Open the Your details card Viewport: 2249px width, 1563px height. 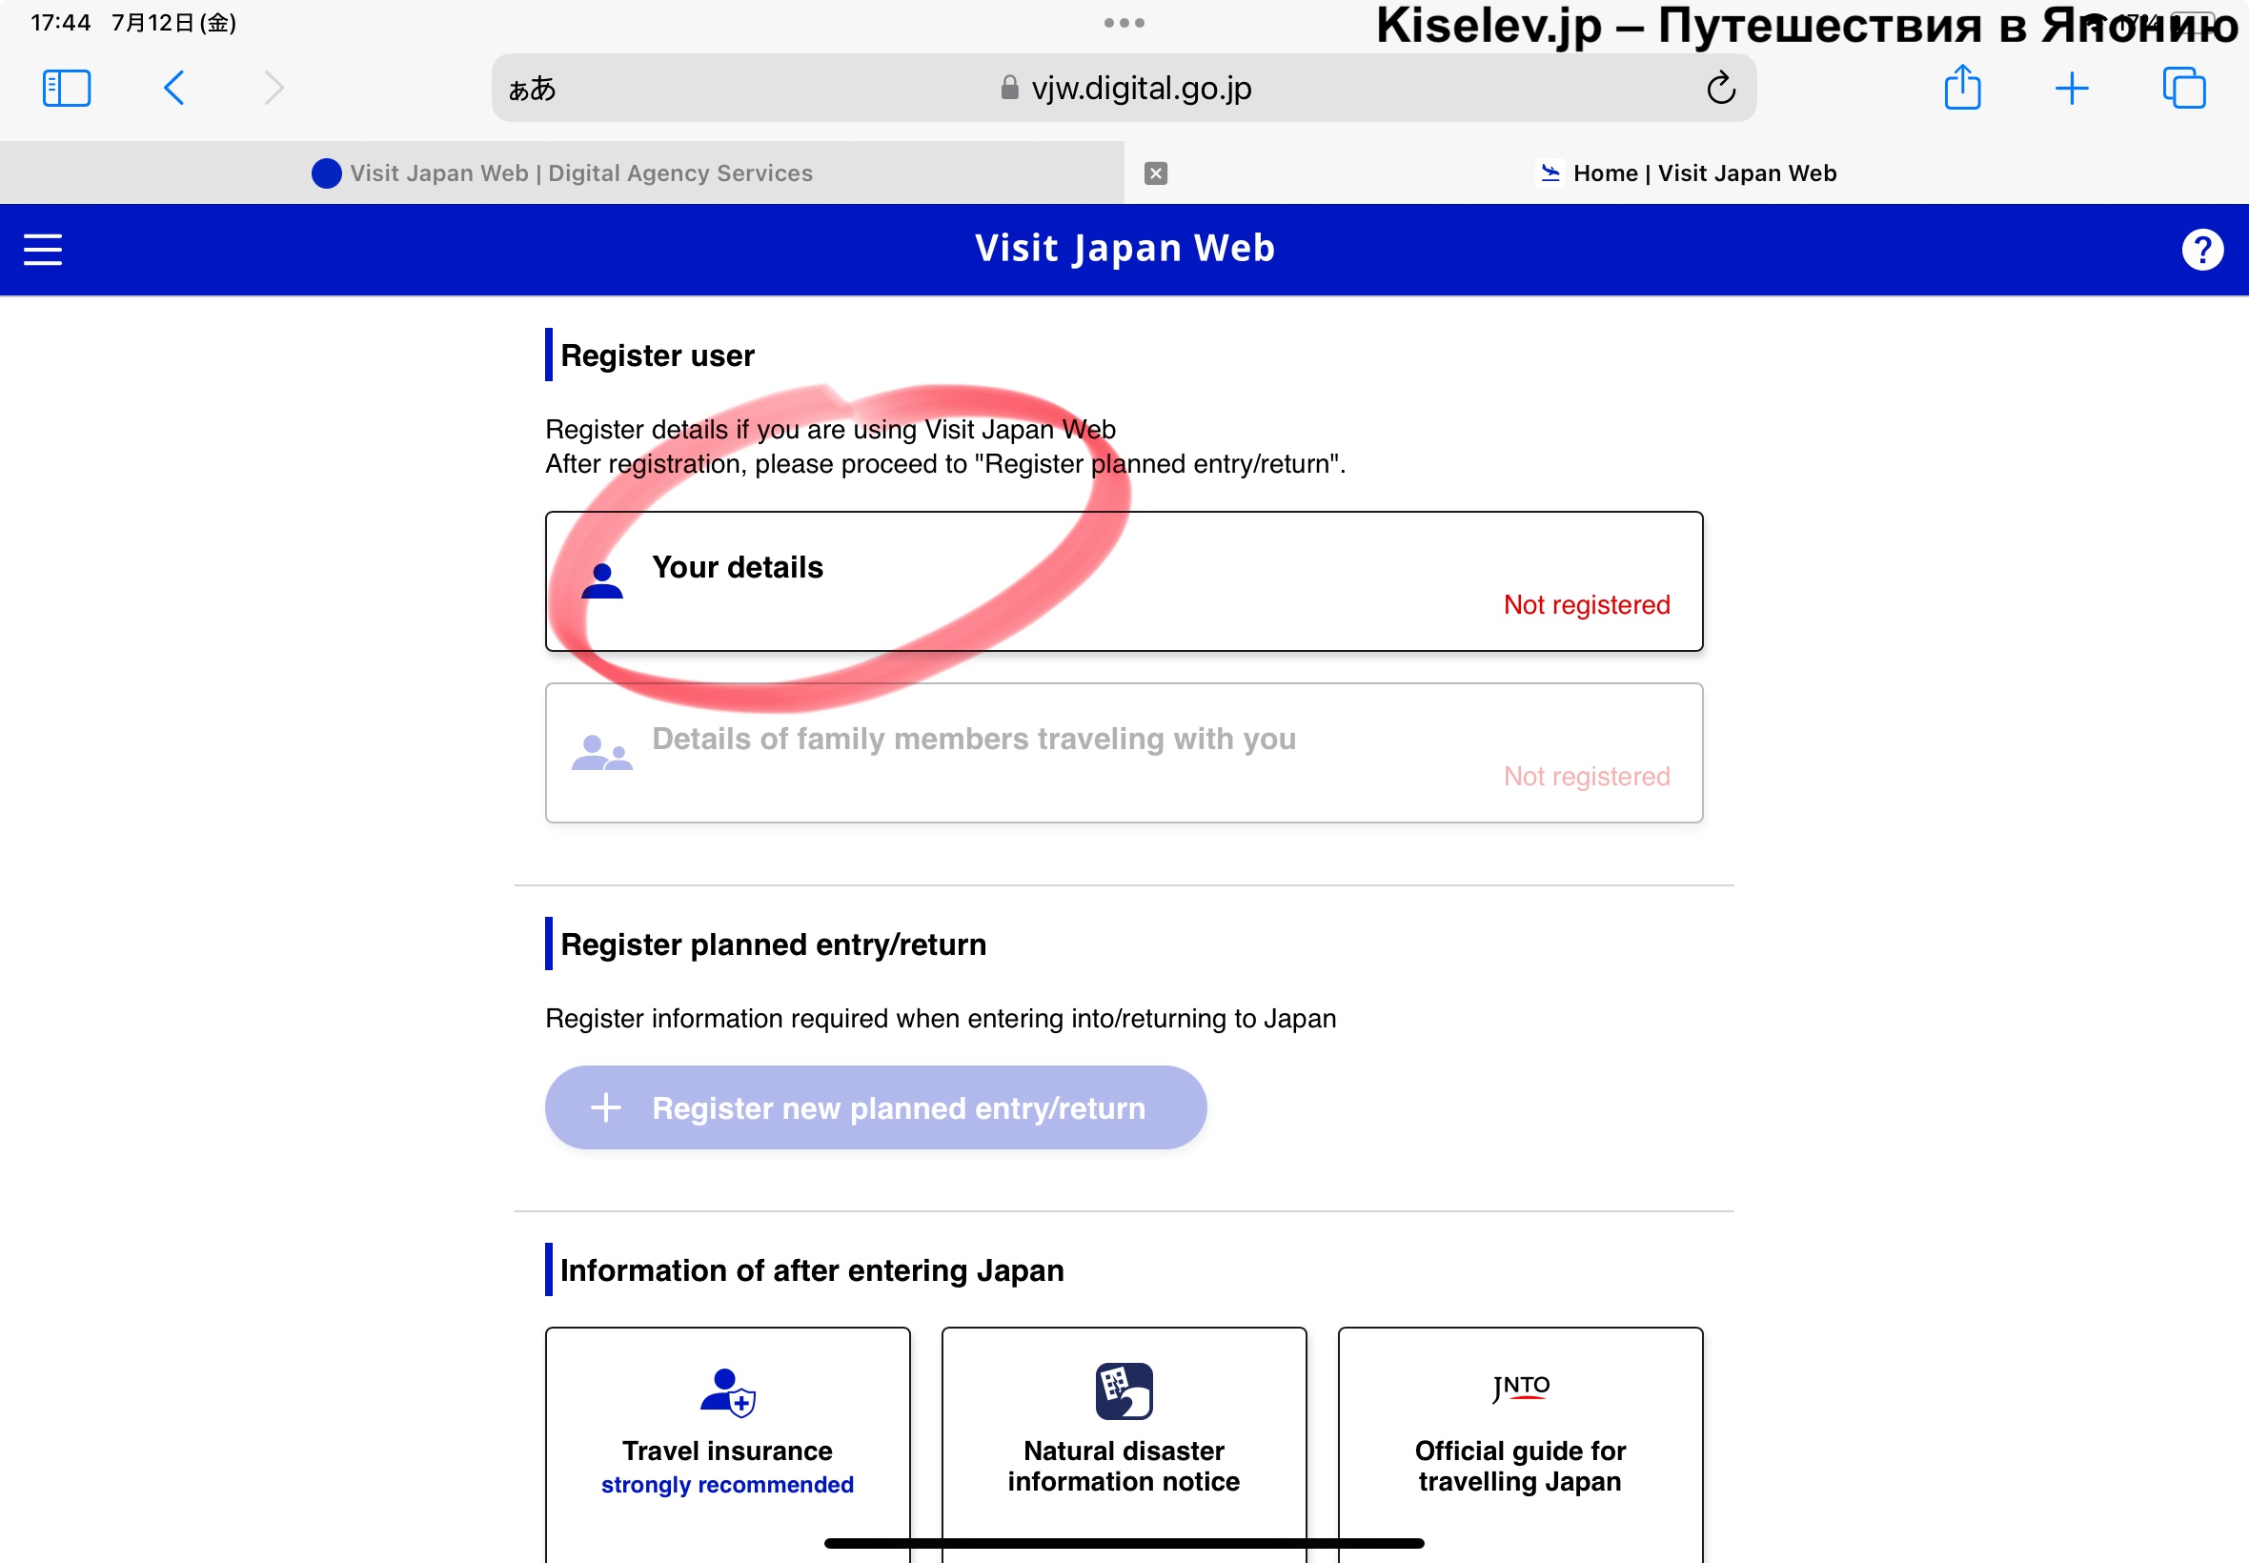tap(1123, 580)
